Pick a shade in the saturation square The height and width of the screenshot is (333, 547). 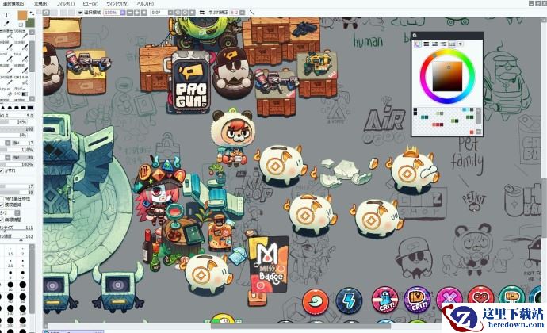coord(448,76)
